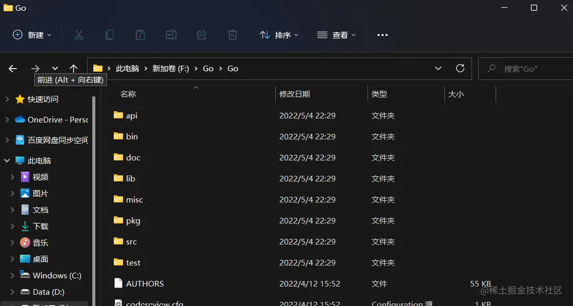The height and width of the screenshot is (306, 573).
Task: Refresh the current folder view
Action: pos(460,68)
